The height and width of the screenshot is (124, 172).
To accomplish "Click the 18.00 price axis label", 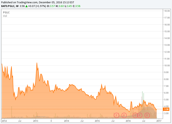I will [167, 11].
